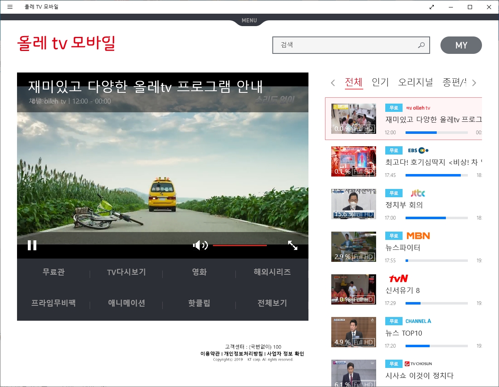Open the 영화 category
This screenshot has width=499, height=387.
[199, 273]
